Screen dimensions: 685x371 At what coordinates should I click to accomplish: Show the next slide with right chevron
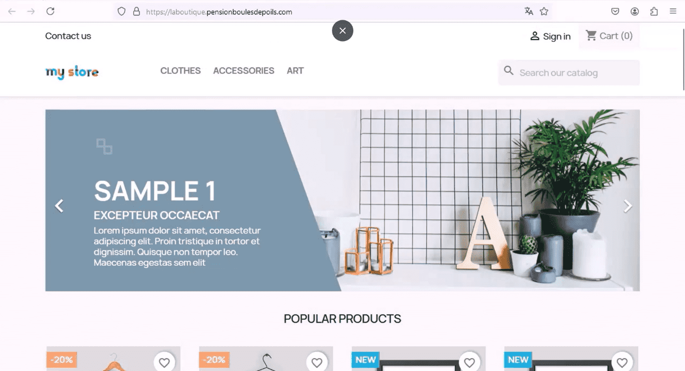tap(627, 206)
